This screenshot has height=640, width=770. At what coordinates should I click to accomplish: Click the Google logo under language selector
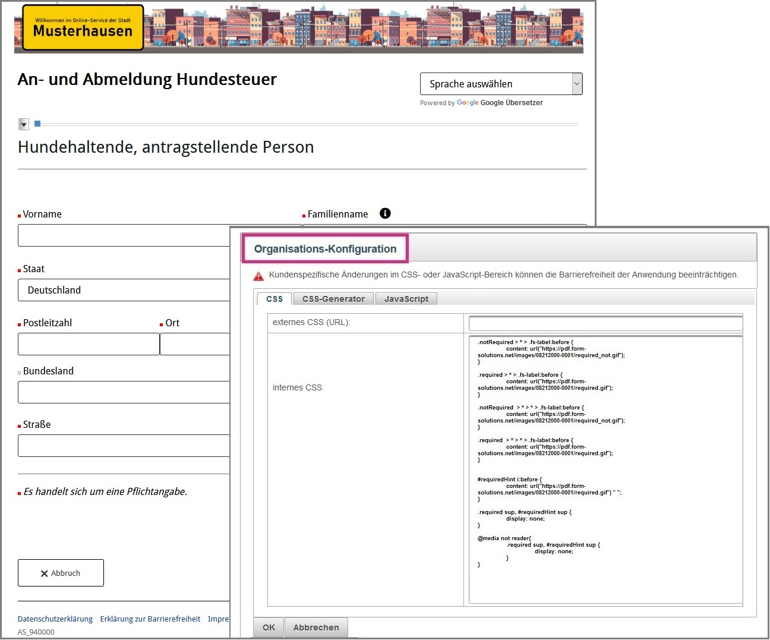pos(467,103)
